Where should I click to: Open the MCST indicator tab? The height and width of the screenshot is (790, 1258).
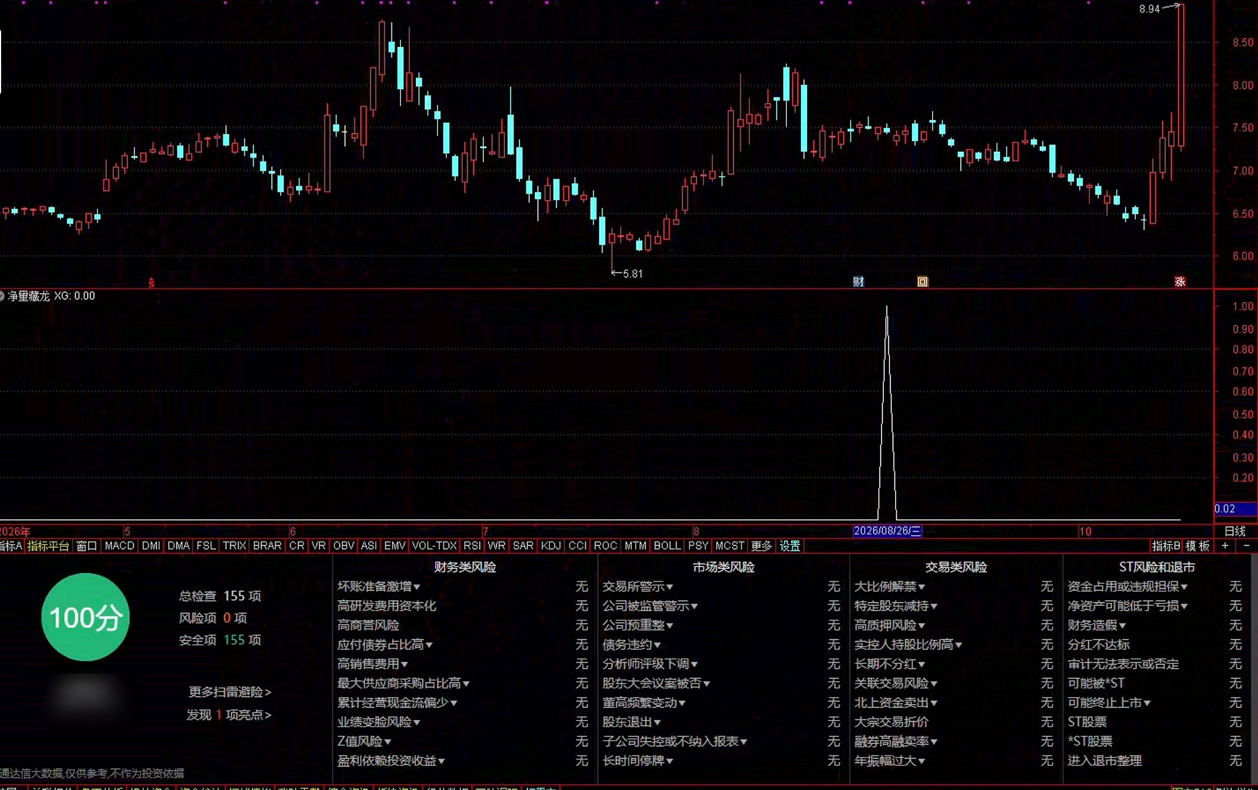(730, 546)
